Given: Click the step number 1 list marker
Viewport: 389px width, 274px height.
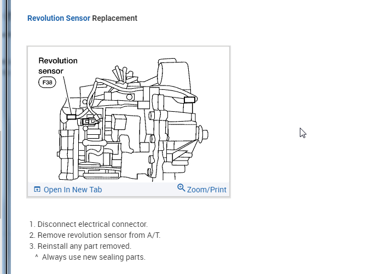Looking at the screenshot, I should click(32, 224).
